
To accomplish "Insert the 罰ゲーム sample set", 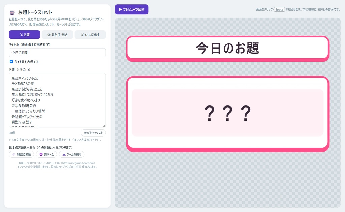I will [46, 154].
